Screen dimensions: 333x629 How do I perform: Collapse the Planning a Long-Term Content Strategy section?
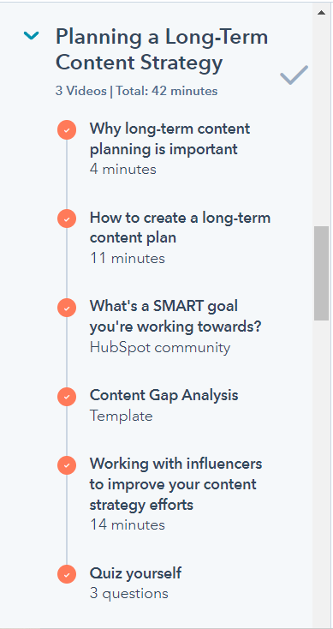(32, 36)
